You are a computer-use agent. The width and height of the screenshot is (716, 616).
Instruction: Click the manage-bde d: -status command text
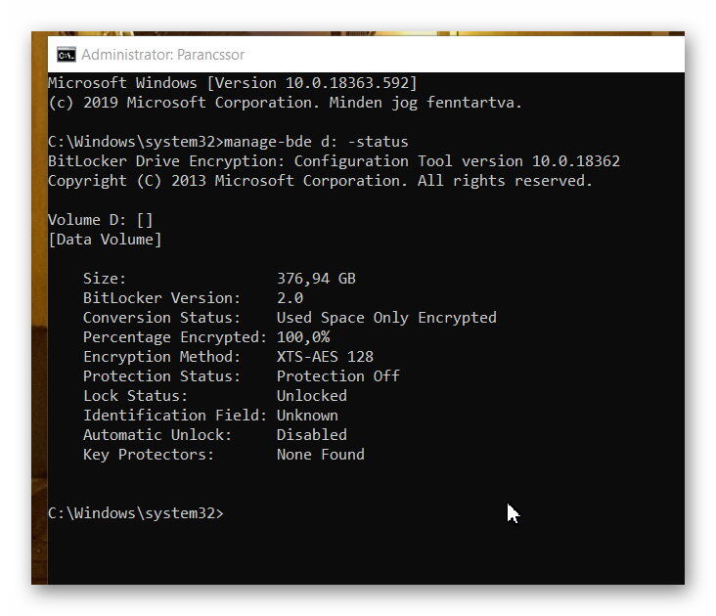(316, 142)
